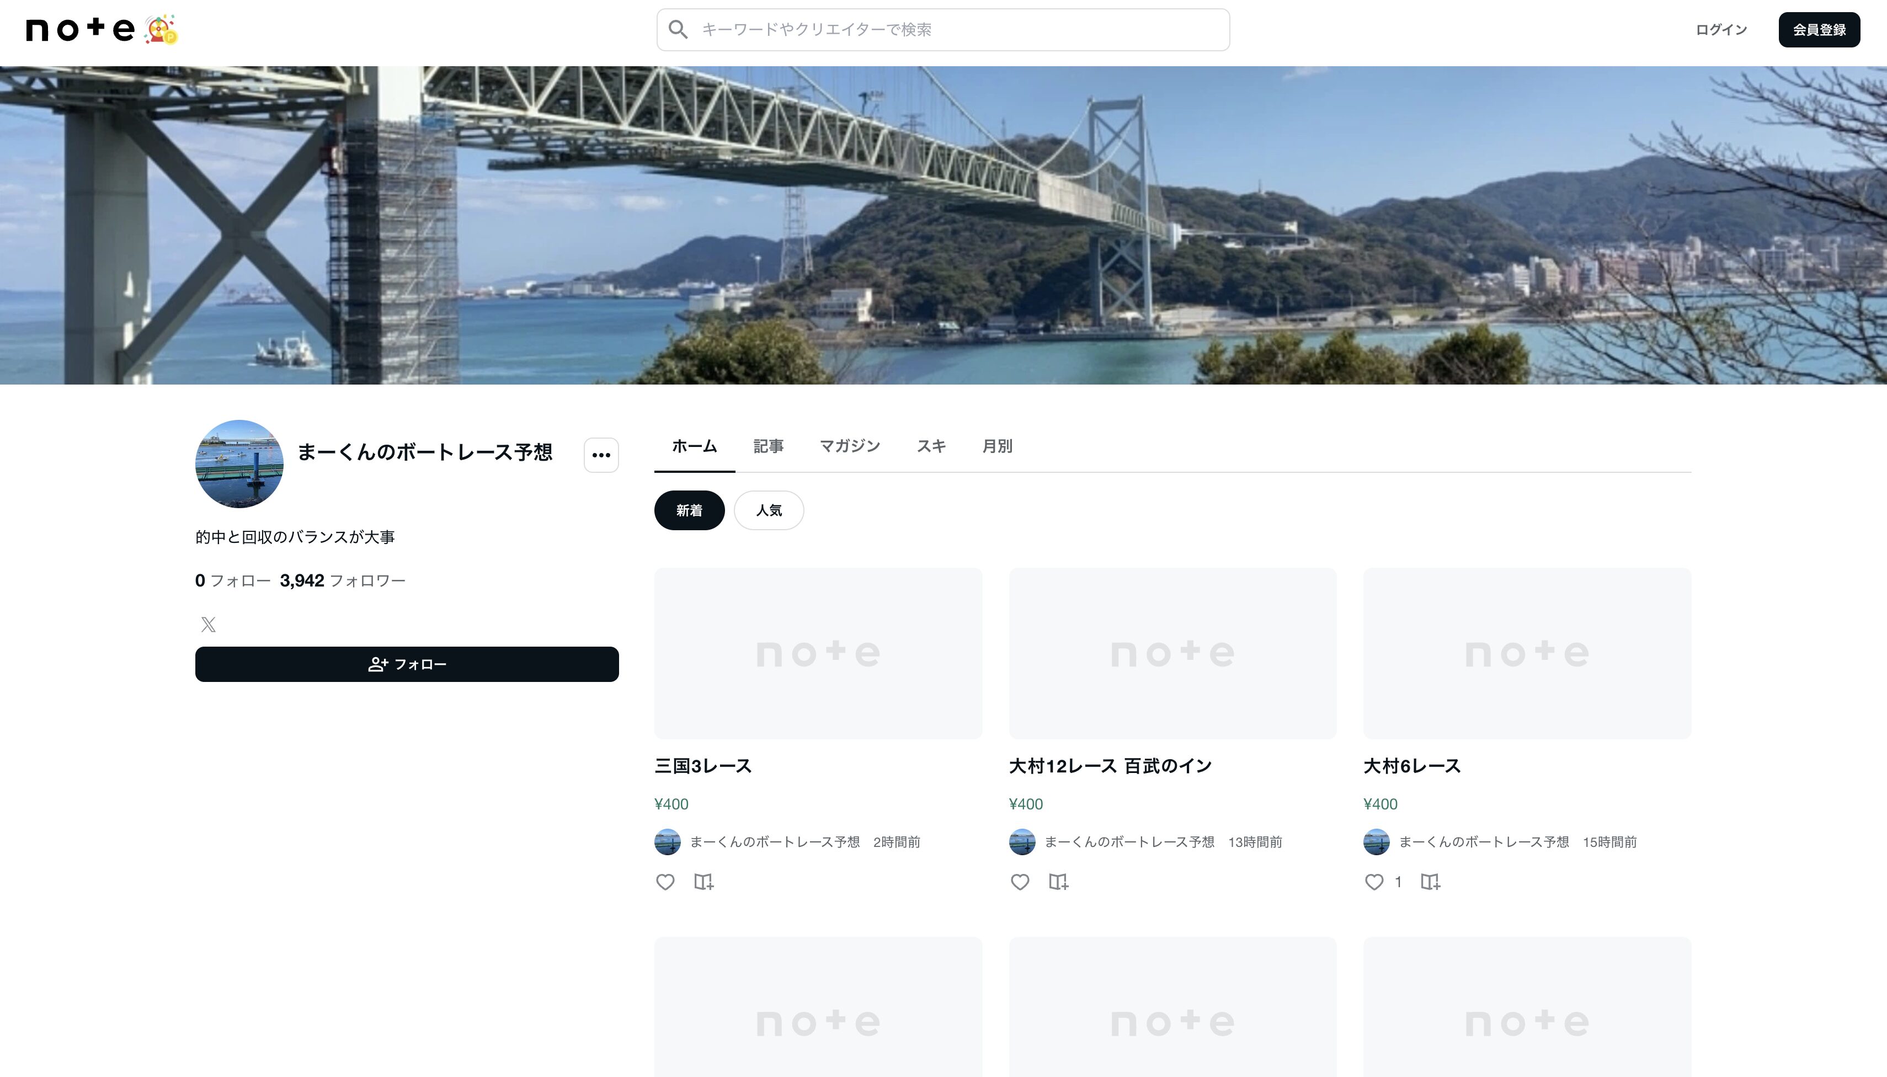Click the heart icon on 大村6レース

pos(1374,882)
